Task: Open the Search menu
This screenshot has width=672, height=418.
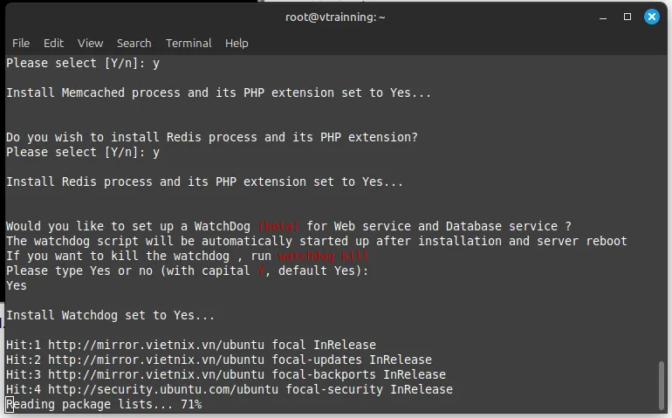Action: coord(134,43)
